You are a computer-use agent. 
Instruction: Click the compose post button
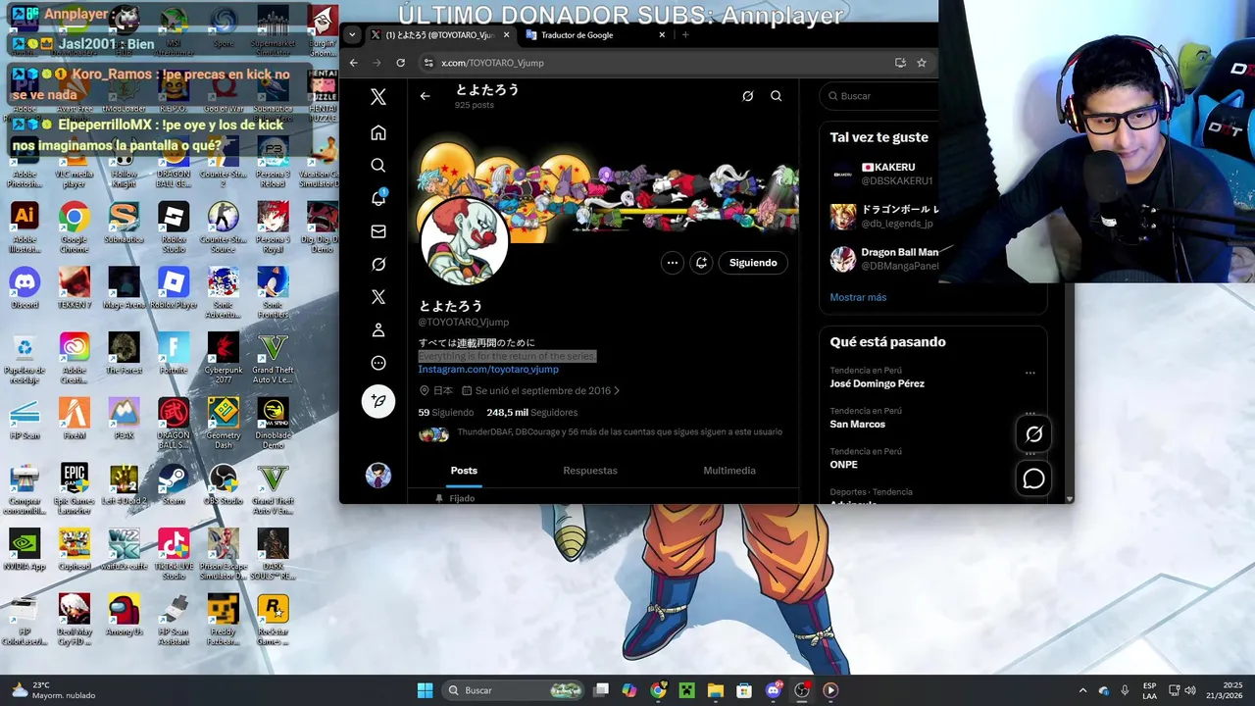[378, 401]
